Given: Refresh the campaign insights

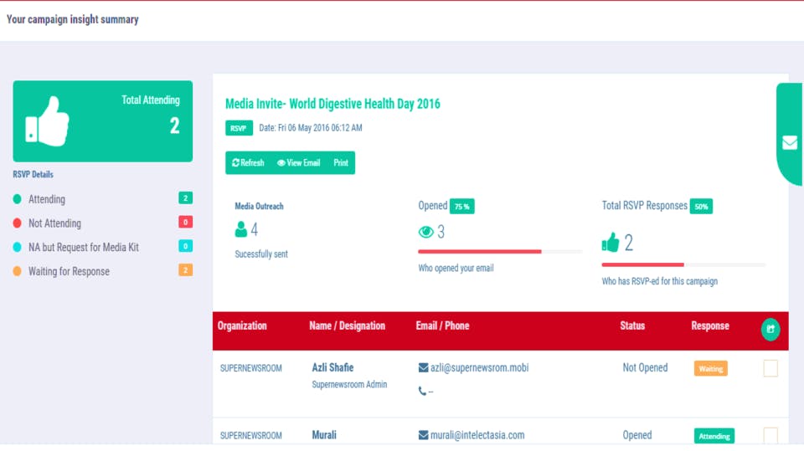Looking at the screenshot, I should point(248,163).
